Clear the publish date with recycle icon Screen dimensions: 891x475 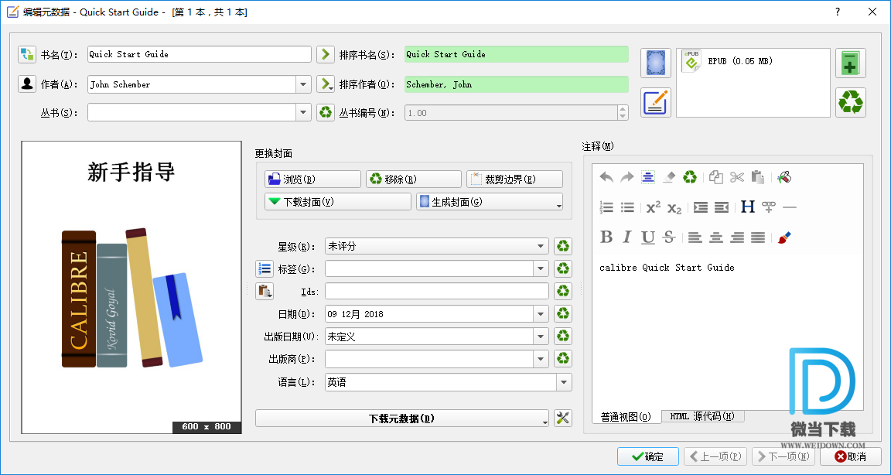(562, 337)
